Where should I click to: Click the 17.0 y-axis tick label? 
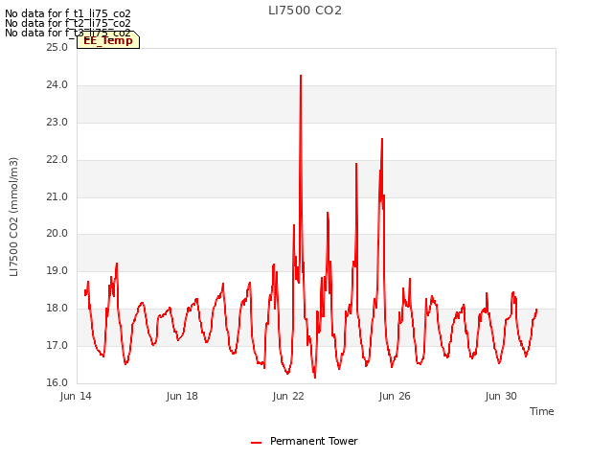pyautogui.click(x=57, y=345)
